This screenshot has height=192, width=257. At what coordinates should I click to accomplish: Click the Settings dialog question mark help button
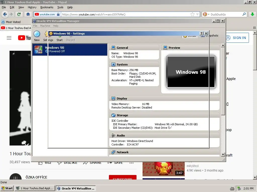(202, 33)
